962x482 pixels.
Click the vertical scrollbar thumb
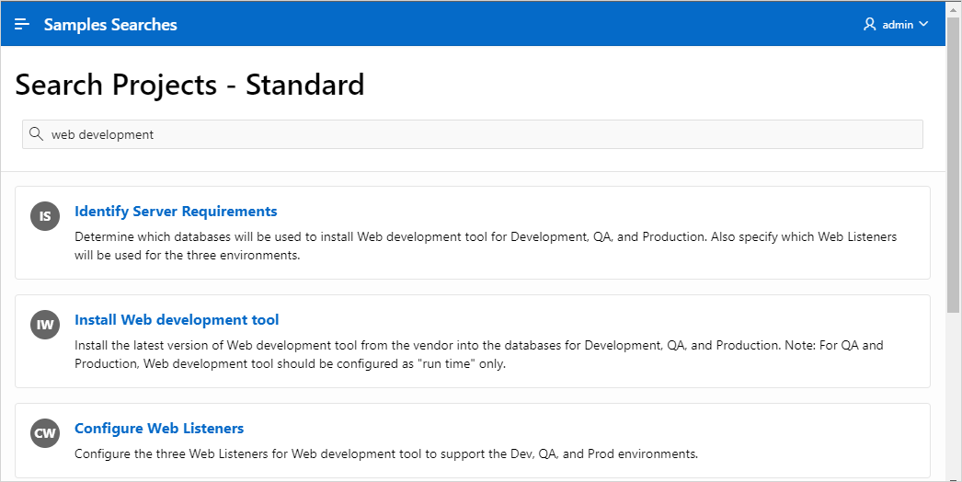click(x=954, y=166)
